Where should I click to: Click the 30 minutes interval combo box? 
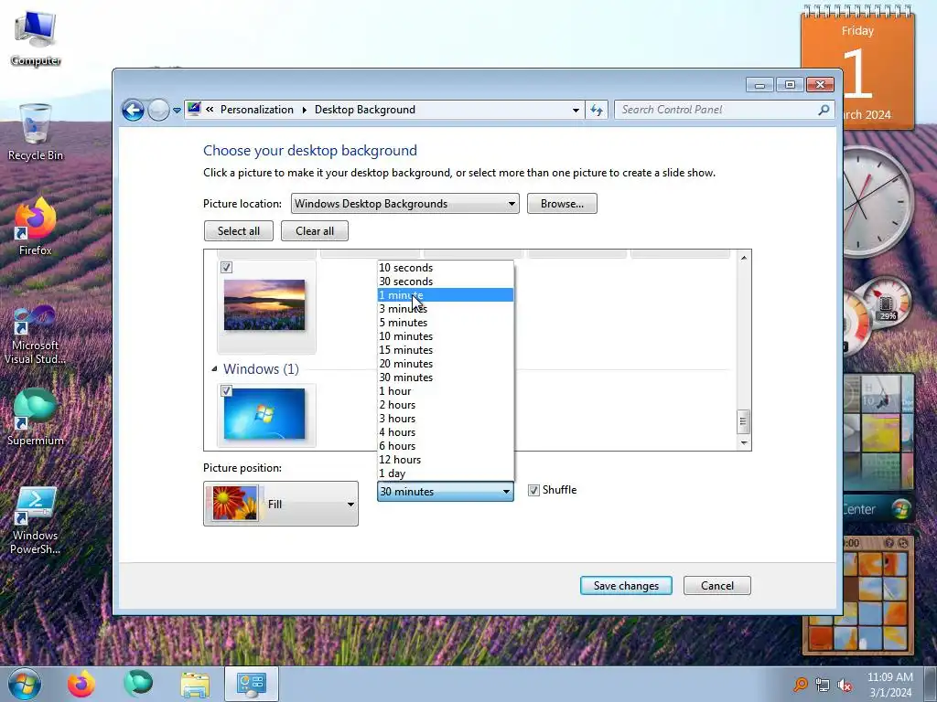[446, 491]
